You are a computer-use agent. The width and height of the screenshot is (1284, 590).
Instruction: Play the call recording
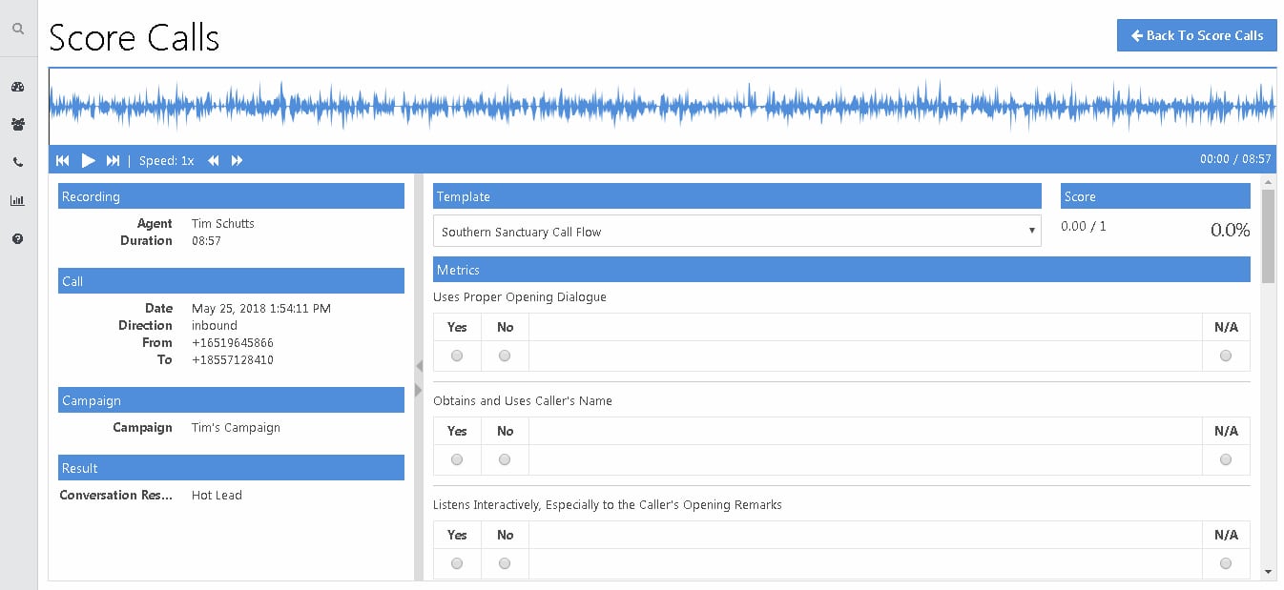click(88, 160)
